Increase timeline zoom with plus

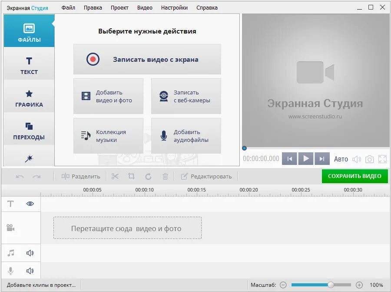359,285
